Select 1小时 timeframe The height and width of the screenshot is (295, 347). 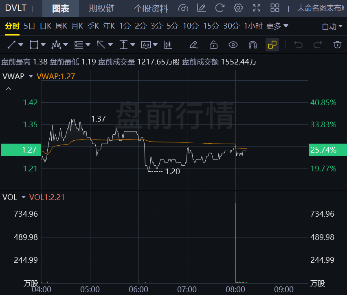[x=253, y=26]
